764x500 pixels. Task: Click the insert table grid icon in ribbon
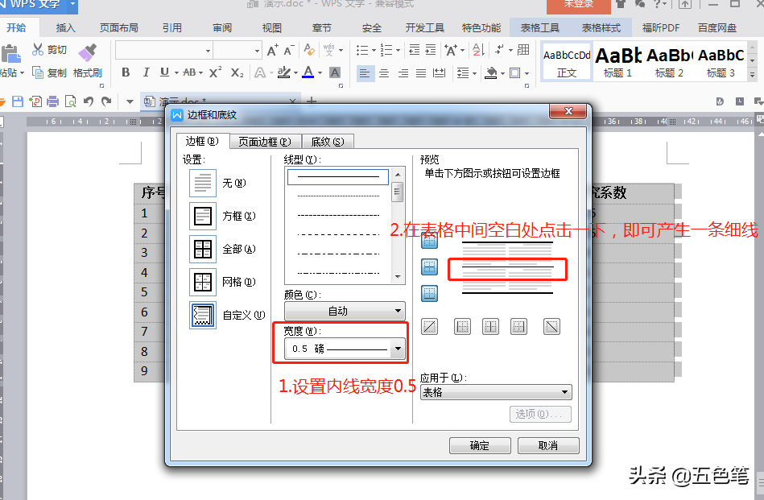pos(523,50)
